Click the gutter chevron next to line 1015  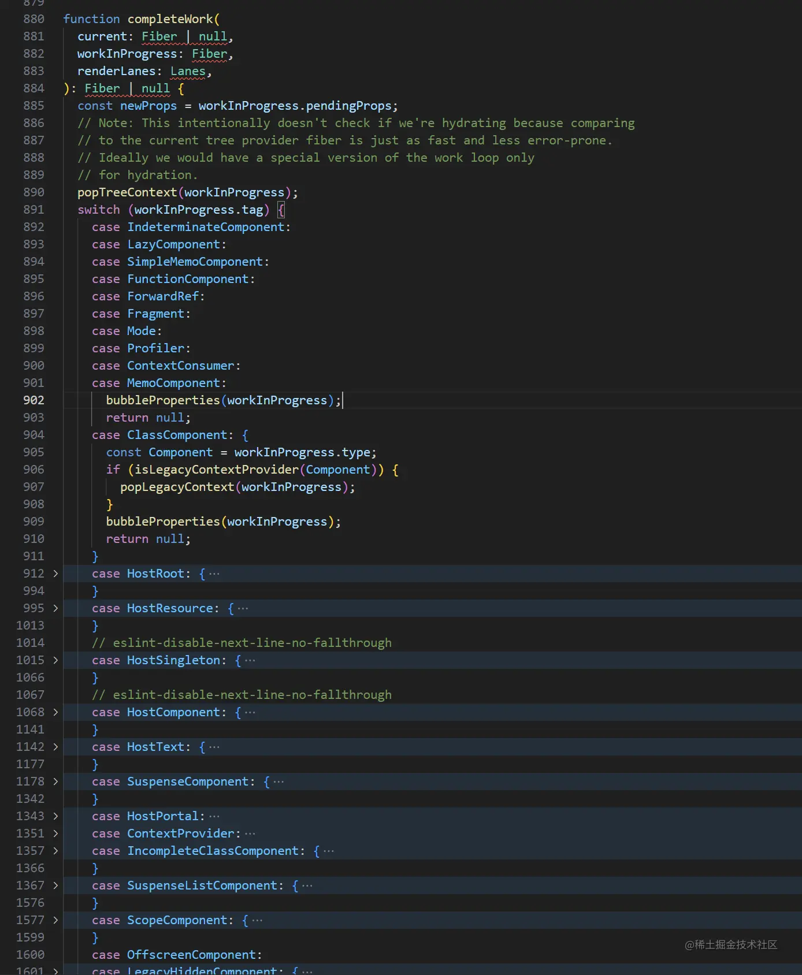click(55, 660)
